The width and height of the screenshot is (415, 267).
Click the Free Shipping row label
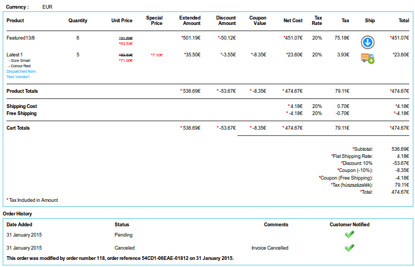pos(22,113)
